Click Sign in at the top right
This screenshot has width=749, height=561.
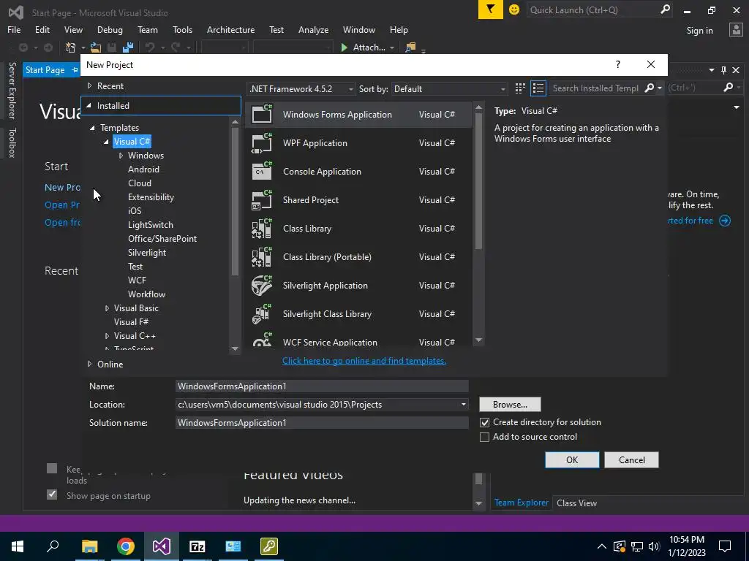(x=699, y=31)
